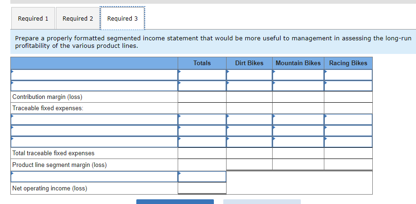Image resolution: width=416 pixels, height=204 pixels.
Task: Select Contribution margin (loss) Mountain Bikes cell
Action: 298,97
